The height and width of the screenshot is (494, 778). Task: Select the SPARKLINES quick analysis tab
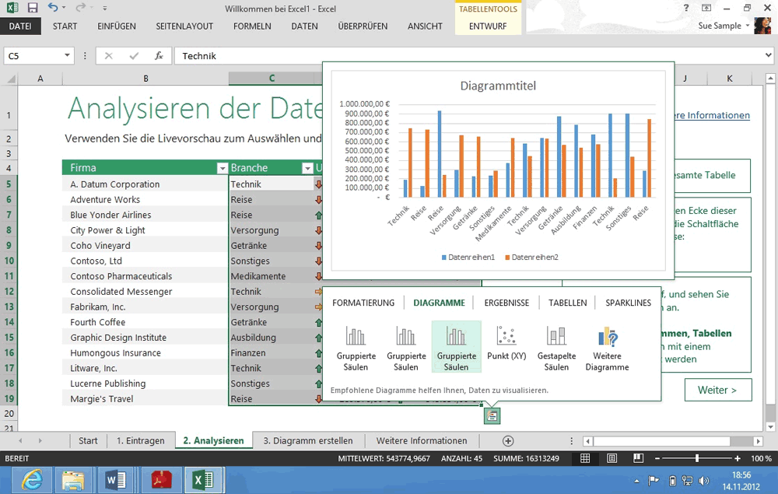(x=628, y=303)
